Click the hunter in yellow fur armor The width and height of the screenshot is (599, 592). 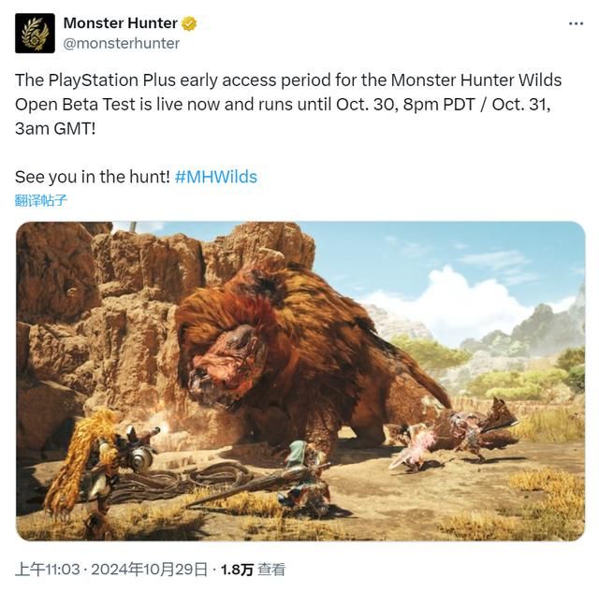(90, 464)
